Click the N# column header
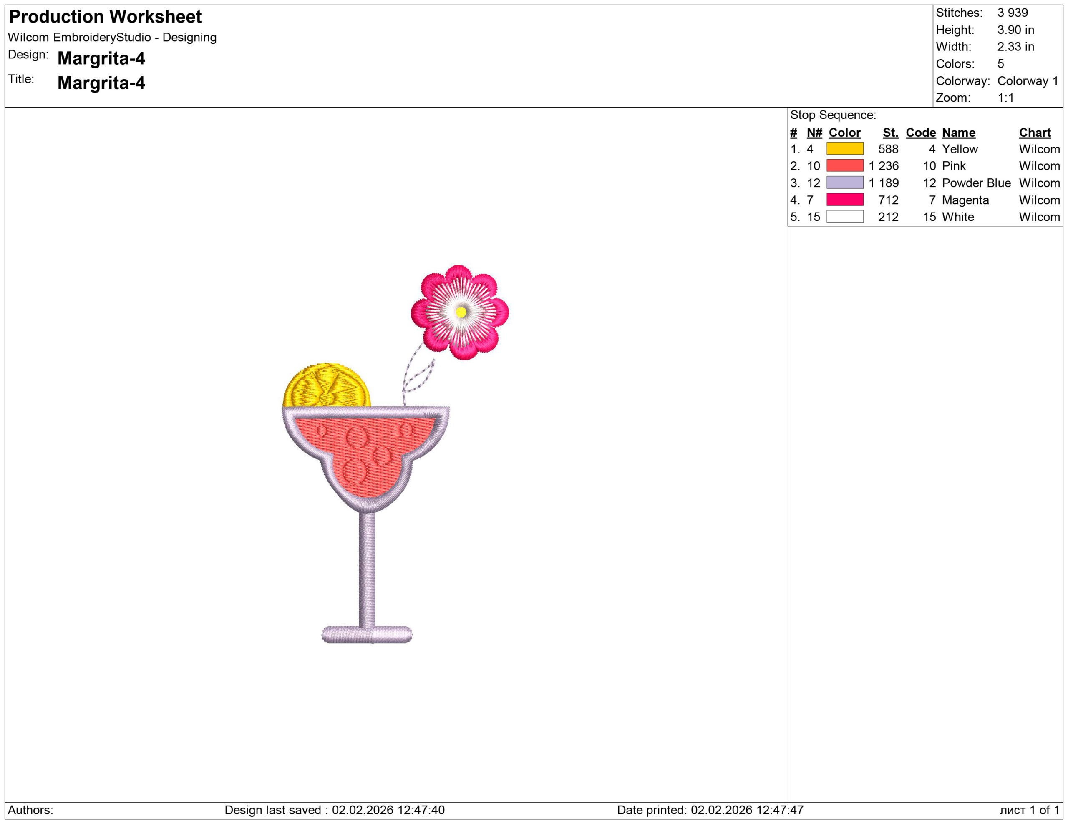This screenshot has height=821, width=1068. (814, 133)
